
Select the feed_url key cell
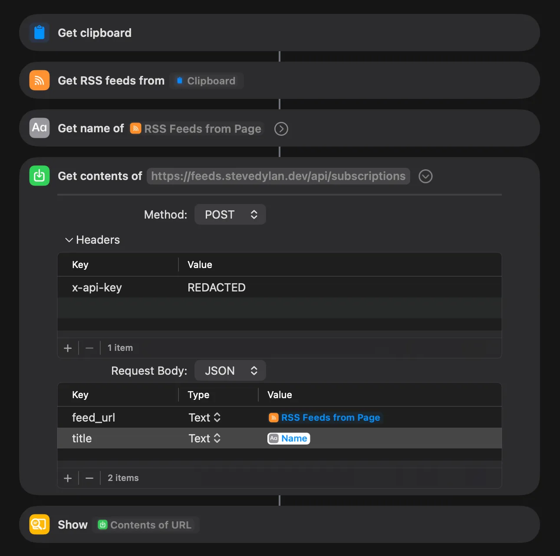tap(93, 418)
